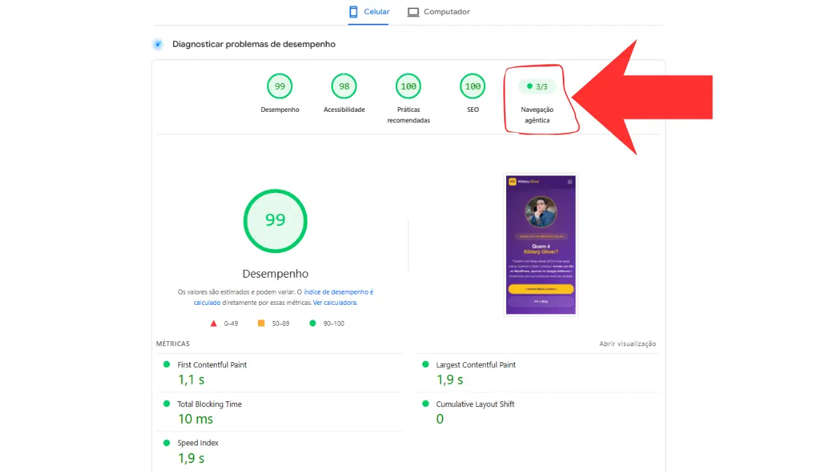Click the '10 ms' Total Blocking Time value

pos(196,419)
